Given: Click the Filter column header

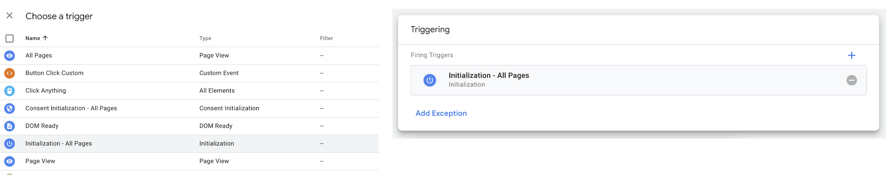Looking at the screenshot, I should [x=326, y=38].
